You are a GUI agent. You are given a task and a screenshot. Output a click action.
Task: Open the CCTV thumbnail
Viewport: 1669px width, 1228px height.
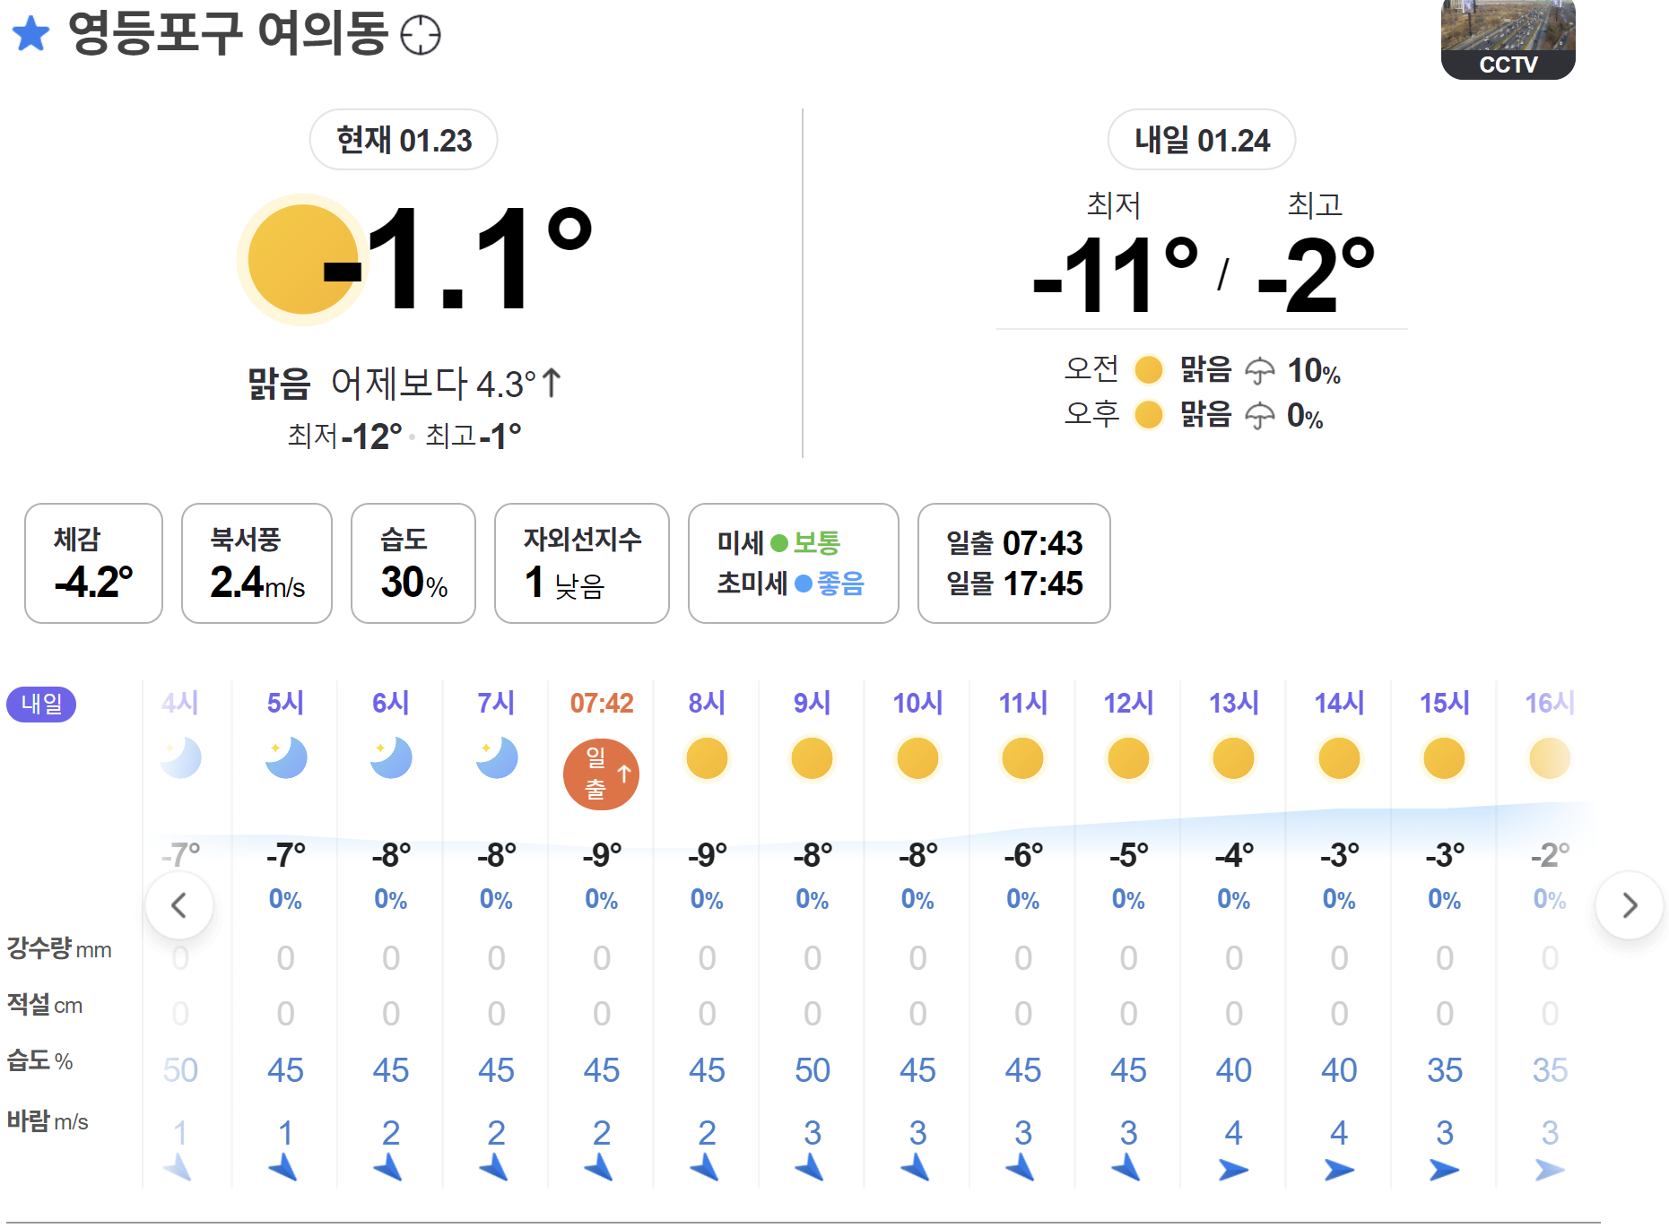pyautogui.click(x=1508, y=39)
